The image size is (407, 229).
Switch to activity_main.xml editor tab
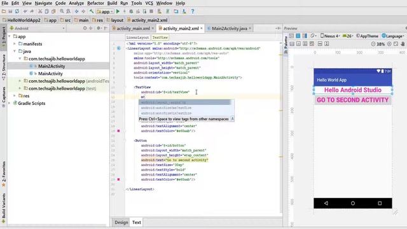pyautogui.click(x=133, y=28)
